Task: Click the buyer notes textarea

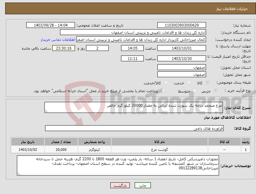Action: click(x=118, y=165)
